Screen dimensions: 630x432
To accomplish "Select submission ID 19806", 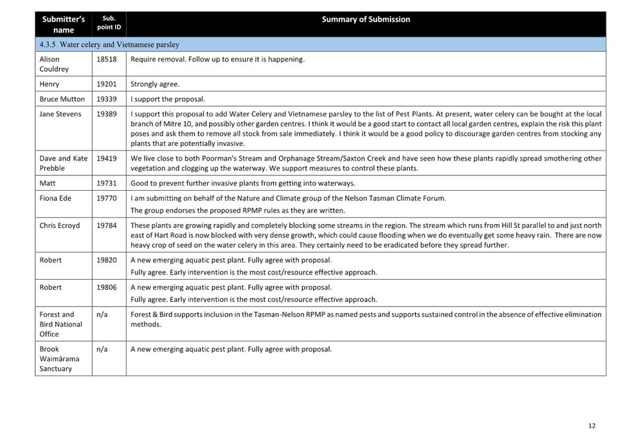I will coord(106,287).
